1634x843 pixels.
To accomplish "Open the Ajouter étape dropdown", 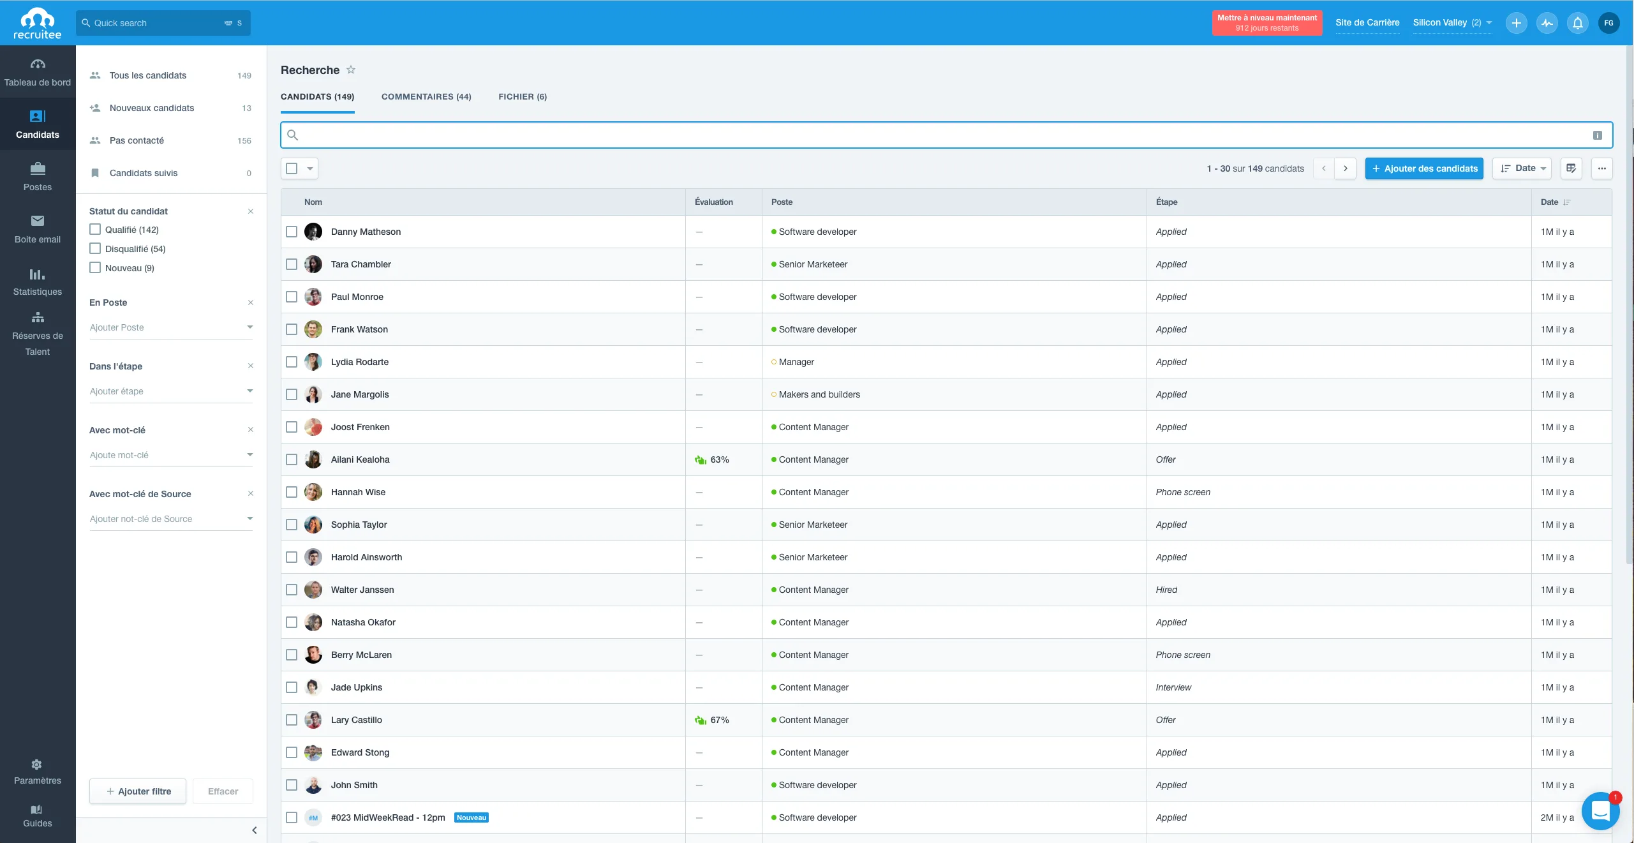I will 171,391.
